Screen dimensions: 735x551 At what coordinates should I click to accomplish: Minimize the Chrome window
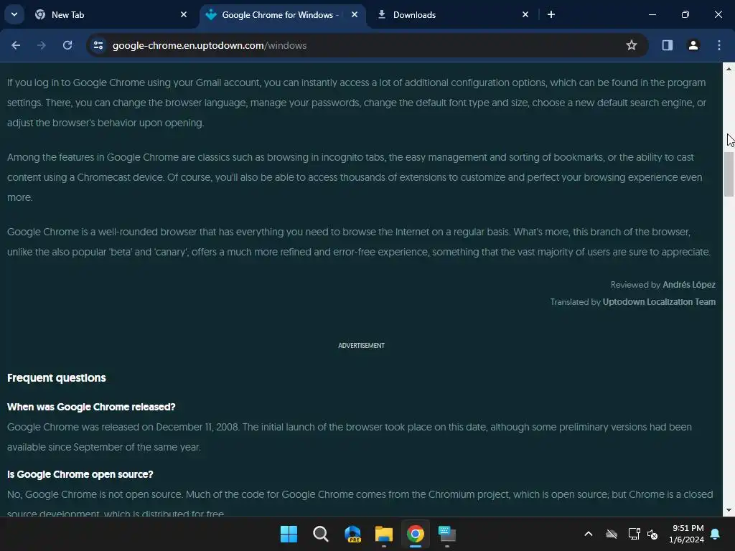pos(652,14)
